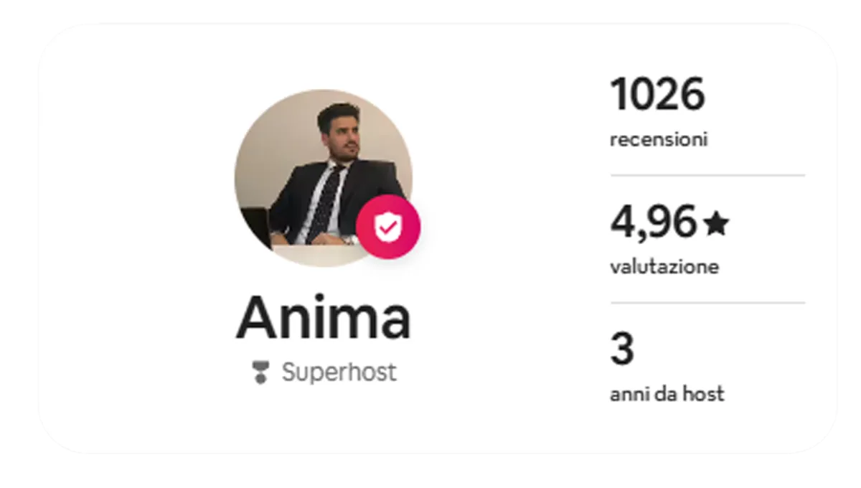Click the pink verified shield badge
This screenshot has width=861, height=488.
[388, 227]
